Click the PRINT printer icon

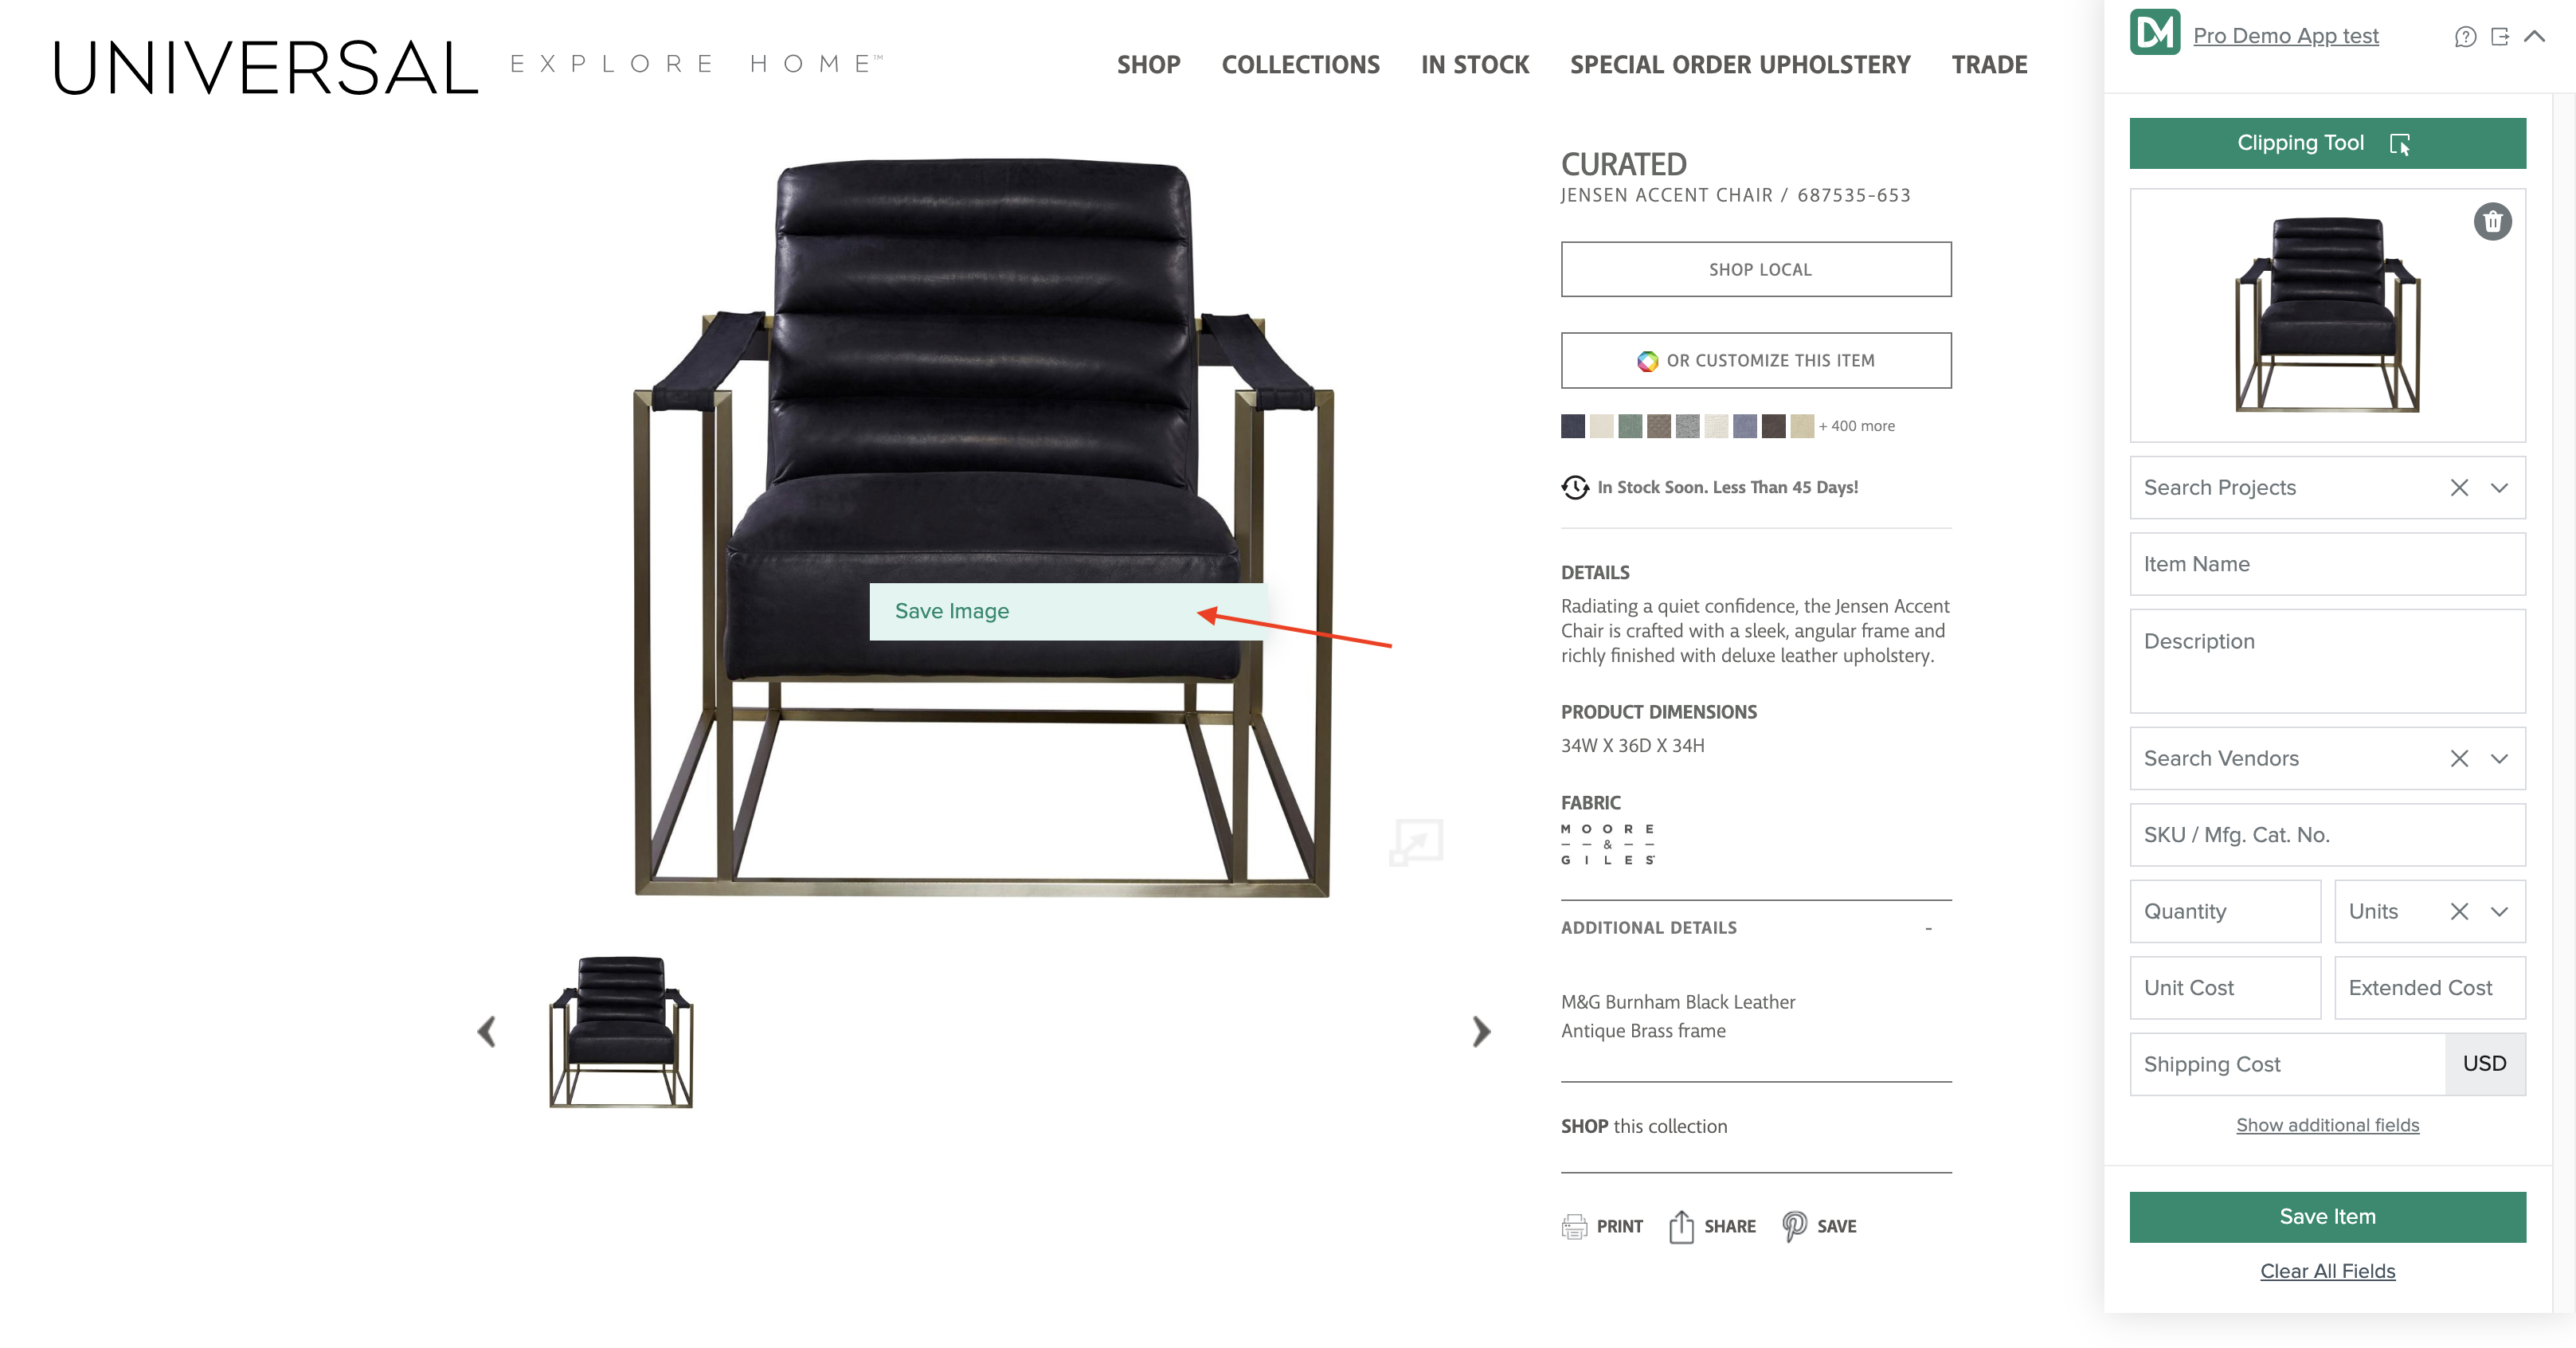[x=1574, y=1226]
